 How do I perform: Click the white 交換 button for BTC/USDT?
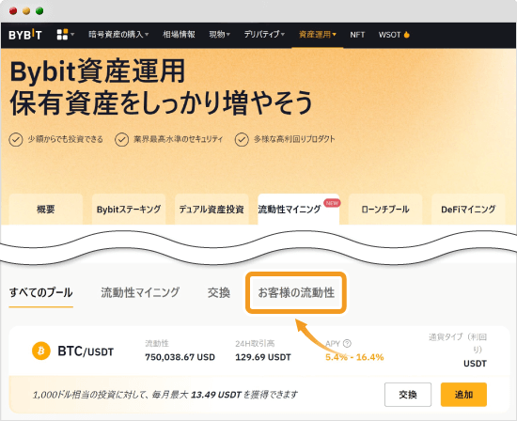tap(408, 395)
